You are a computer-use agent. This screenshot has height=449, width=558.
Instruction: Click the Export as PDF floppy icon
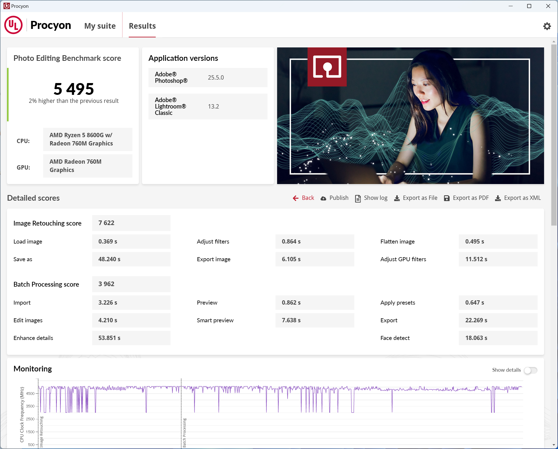(x=447, y=198)
